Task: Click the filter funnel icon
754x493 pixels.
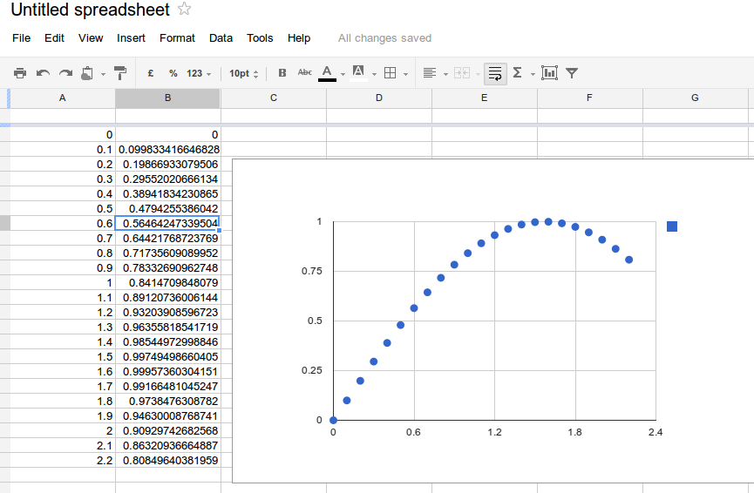Action: pos(572,73)
